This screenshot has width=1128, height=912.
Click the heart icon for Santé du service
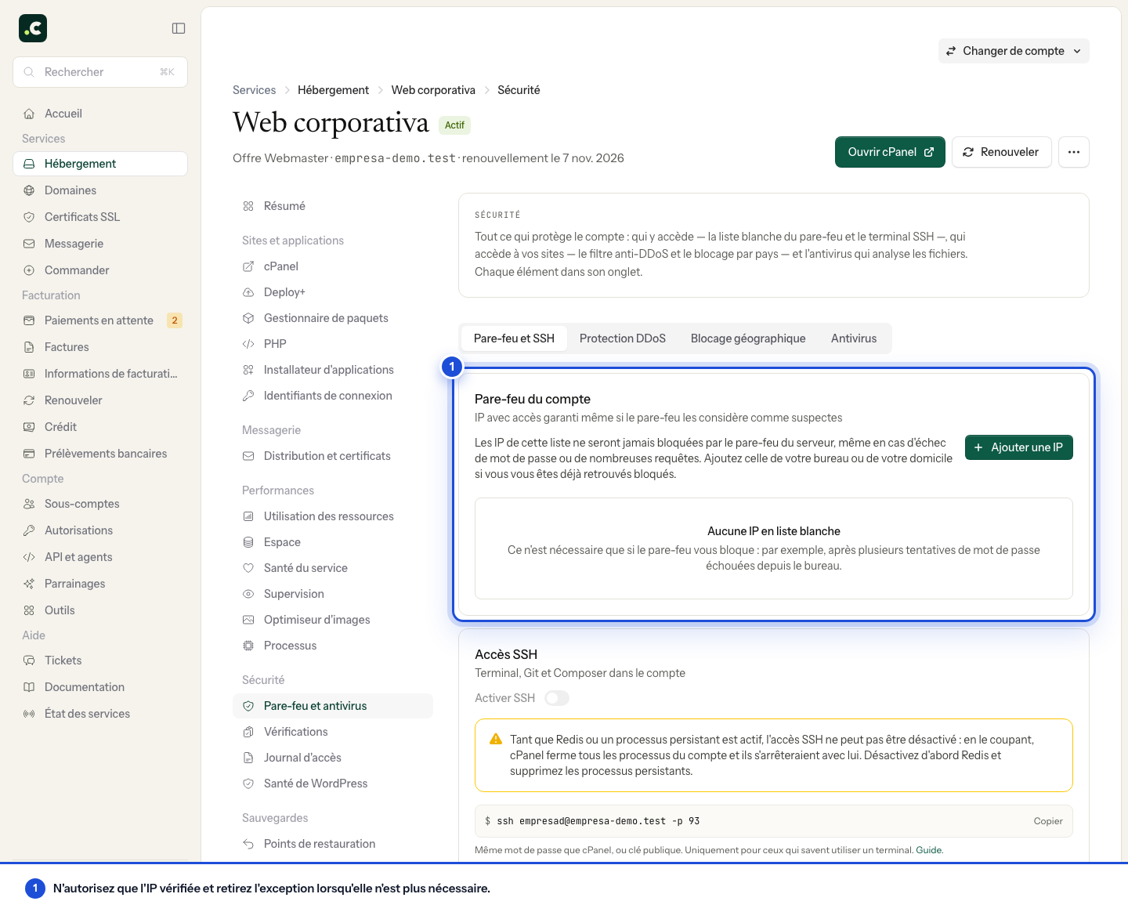[248, 568]
